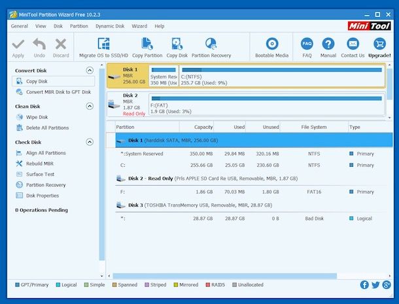This screenshot has width=399, height=304.
Task: Select the Disk 3 TOSHIBA TransMemory row
Action: point(254,205)
